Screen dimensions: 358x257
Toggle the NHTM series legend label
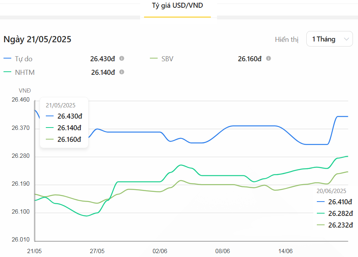[25, 72]
